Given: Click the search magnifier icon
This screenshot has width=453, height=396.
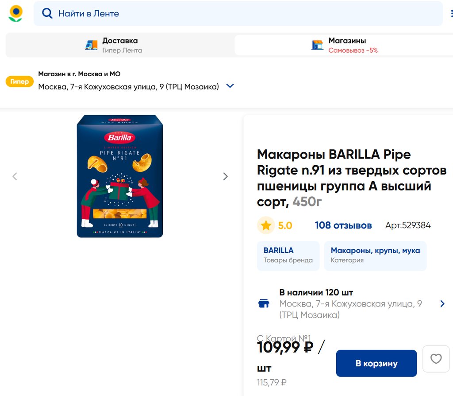Looking at the screenshot, I should click(47, 14).
